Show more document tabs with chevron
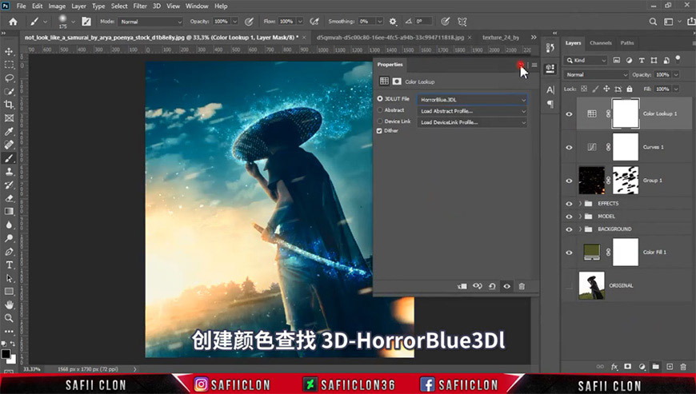This screenshot has height=394, width=696. pos(534,38)
